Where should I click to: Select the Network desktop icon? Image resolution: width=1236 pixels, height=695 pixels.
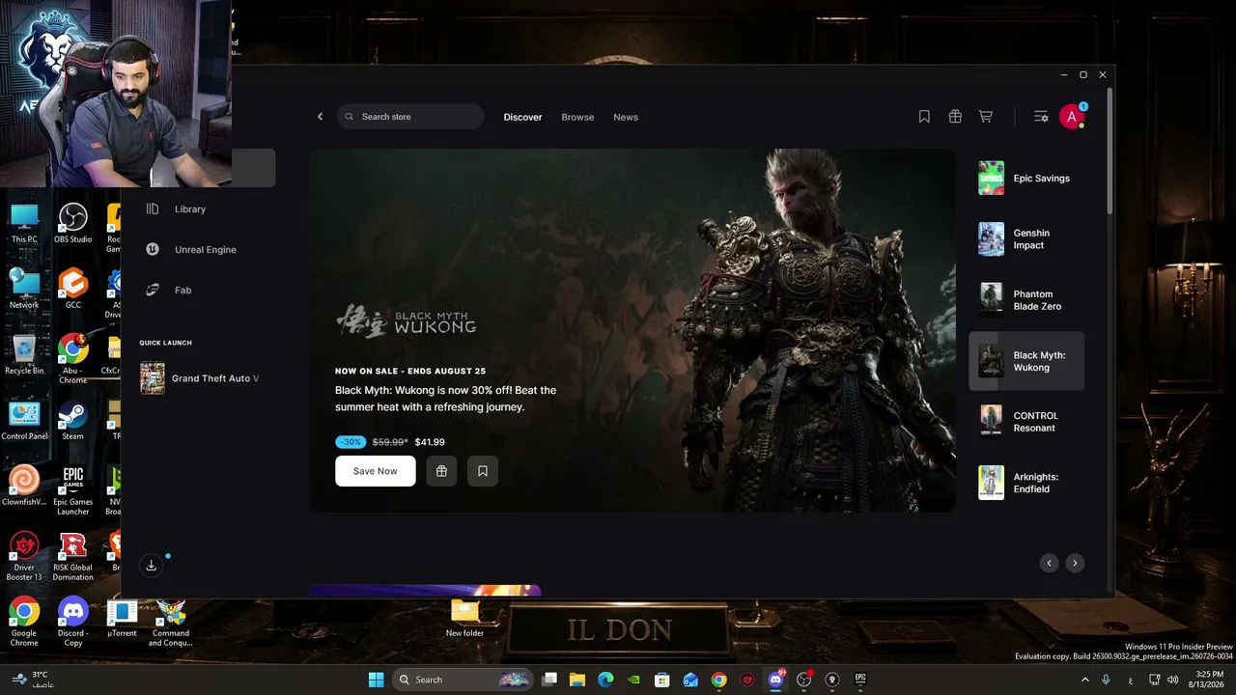[x=24, y=289]
